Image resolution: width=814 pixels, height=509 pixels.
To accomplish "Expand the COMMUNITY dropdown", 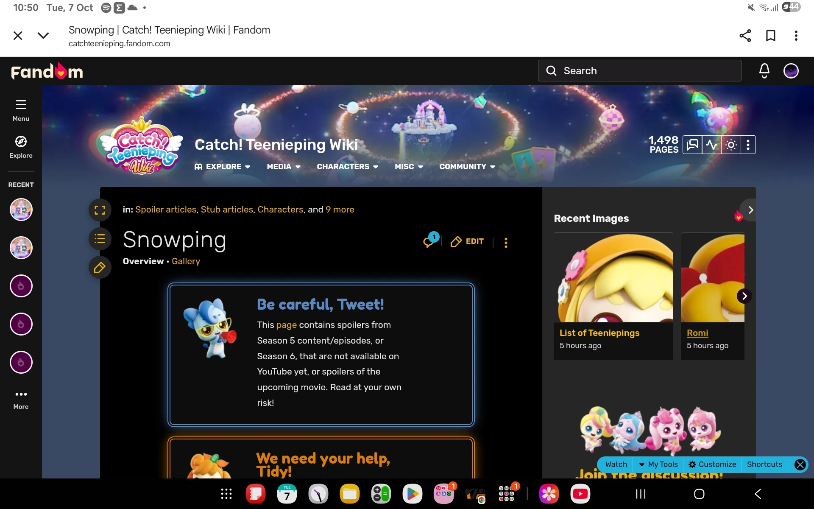I will (x=467, y=167).
